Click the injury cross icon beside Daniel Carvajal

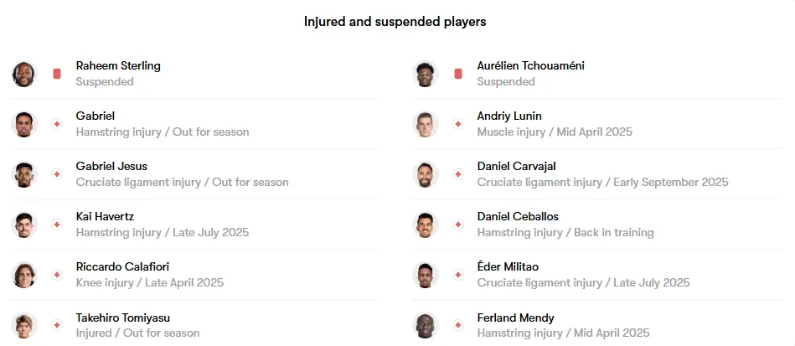click(458, 174)
